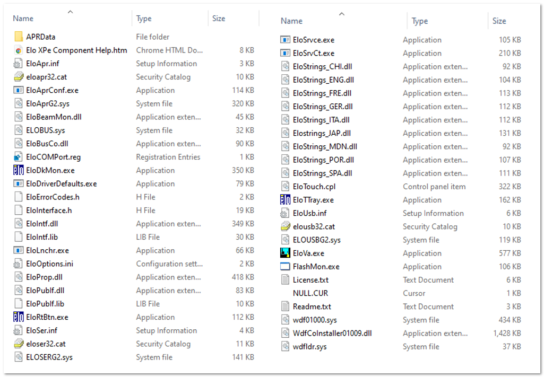Image resolution: width=544 pixels, height=377 pixels.
Task: Click the FlashMon.exe window icon
Action: (285, 267)
